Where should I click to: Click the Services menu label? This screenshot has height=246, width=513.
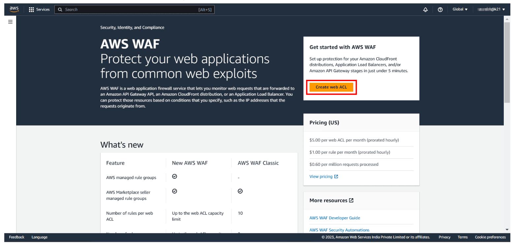(x=43, y=10)
